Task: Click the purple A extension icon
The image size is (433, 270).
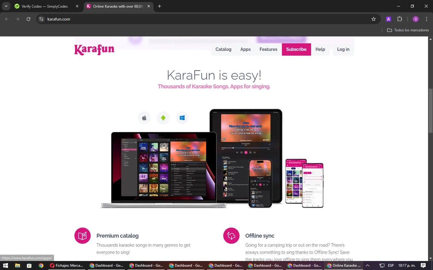Action: pyautogui.click(x=389, y=19)
